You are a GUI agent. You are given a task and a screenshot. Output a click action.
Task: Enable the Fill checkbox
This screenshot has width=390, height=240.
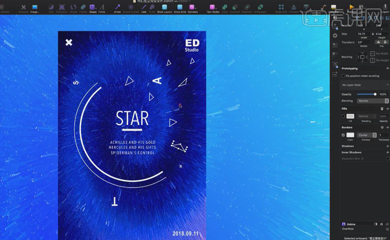point(343,116)
